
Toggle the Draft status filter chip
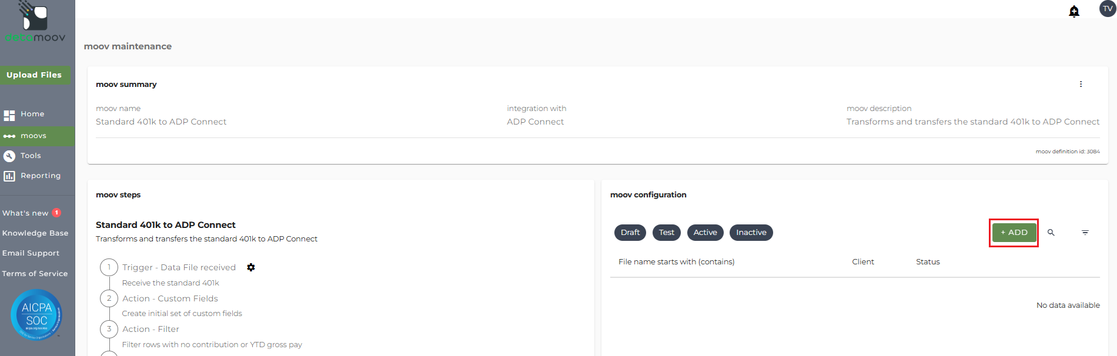pyautogui.click(x=630, y=233)
